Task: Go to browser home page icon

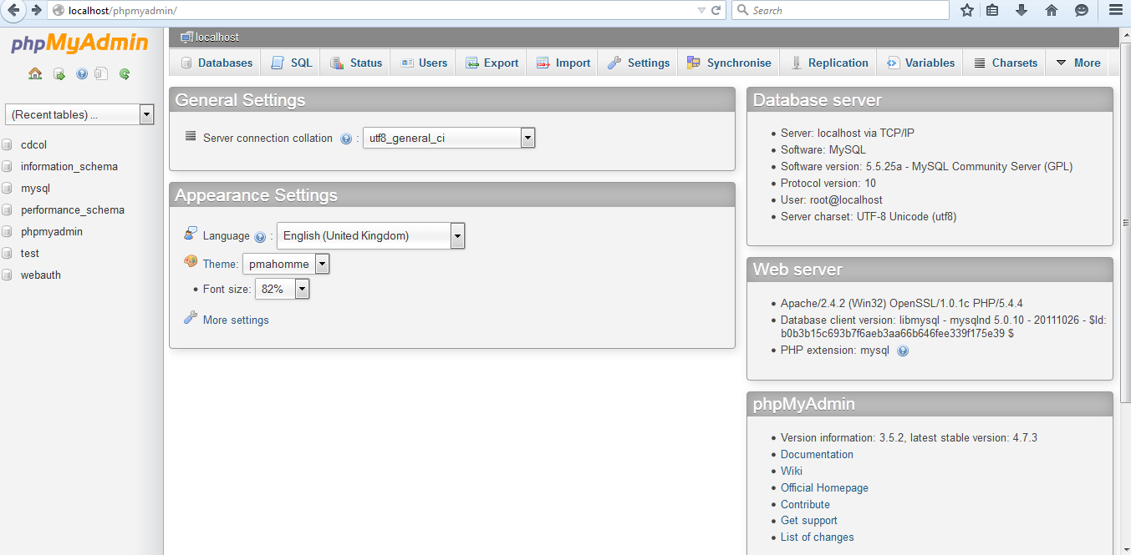Action: point(1052,10)
